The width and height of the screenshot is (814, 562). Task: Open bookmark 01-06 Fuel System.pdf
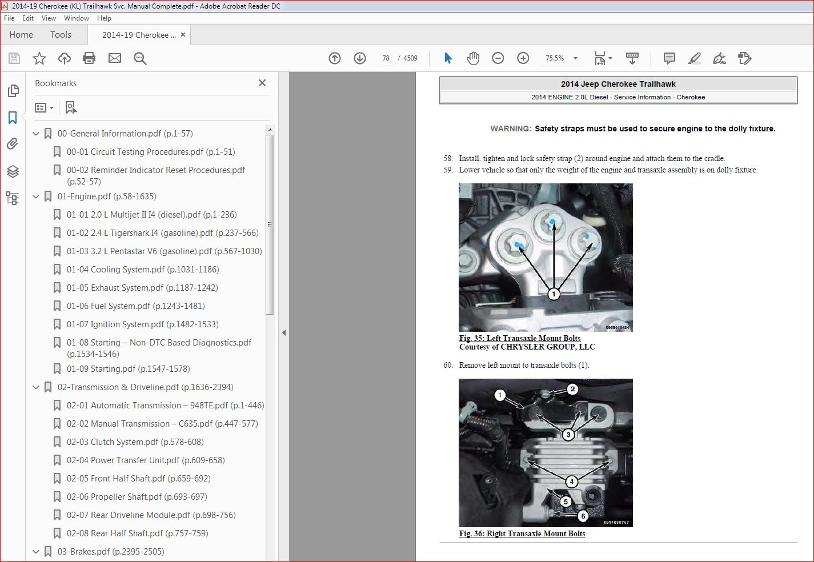click(x=135, y=306)
